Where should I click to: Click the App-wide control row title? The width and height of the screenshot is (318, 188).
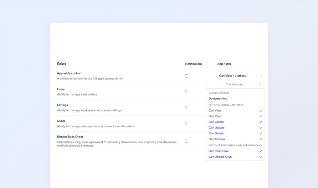click(69, 73)
